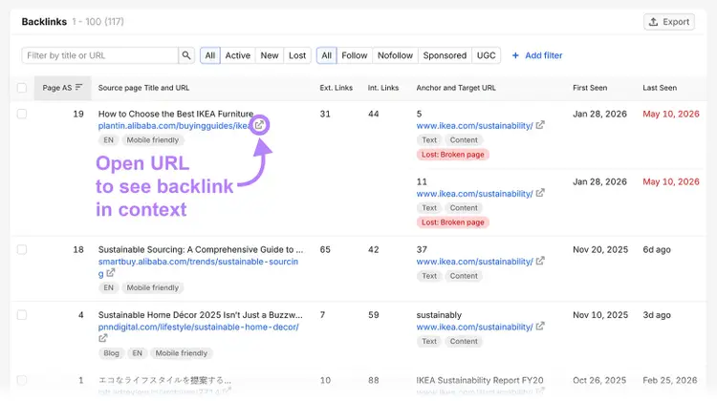Screen dimensions: 717x401
Task: Select the Follow filter tab
Action: tap(355, 55)
